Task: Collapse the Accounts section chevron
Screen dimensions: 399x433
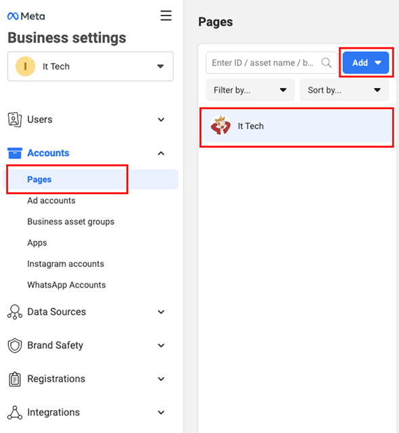Action: click(x=161, y=154)
